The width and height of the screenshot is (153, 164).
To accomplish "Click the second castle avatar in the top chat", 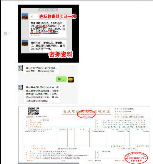I will click(x=25, y=43).
